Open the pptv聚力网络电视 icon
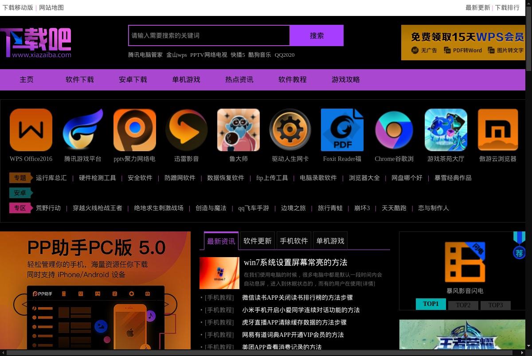Screen dimensions: 532x356 click(x=135, y=130)
